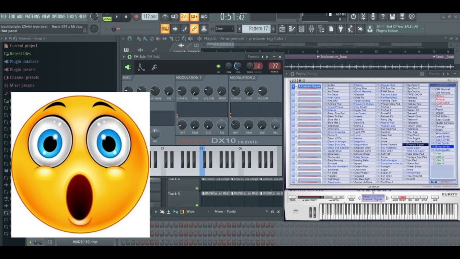Viewport: 460px width, 259px height.
Task: Click the Playlist magnet snap icon
Action: pos(129,38)
